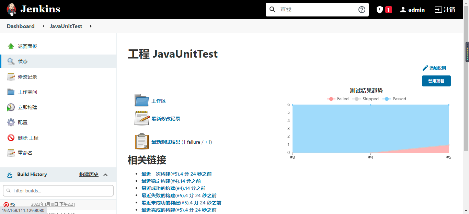The image size is (469, 214).
Task: Open the search help question-mark icon
Action: (x=362, y=10)
